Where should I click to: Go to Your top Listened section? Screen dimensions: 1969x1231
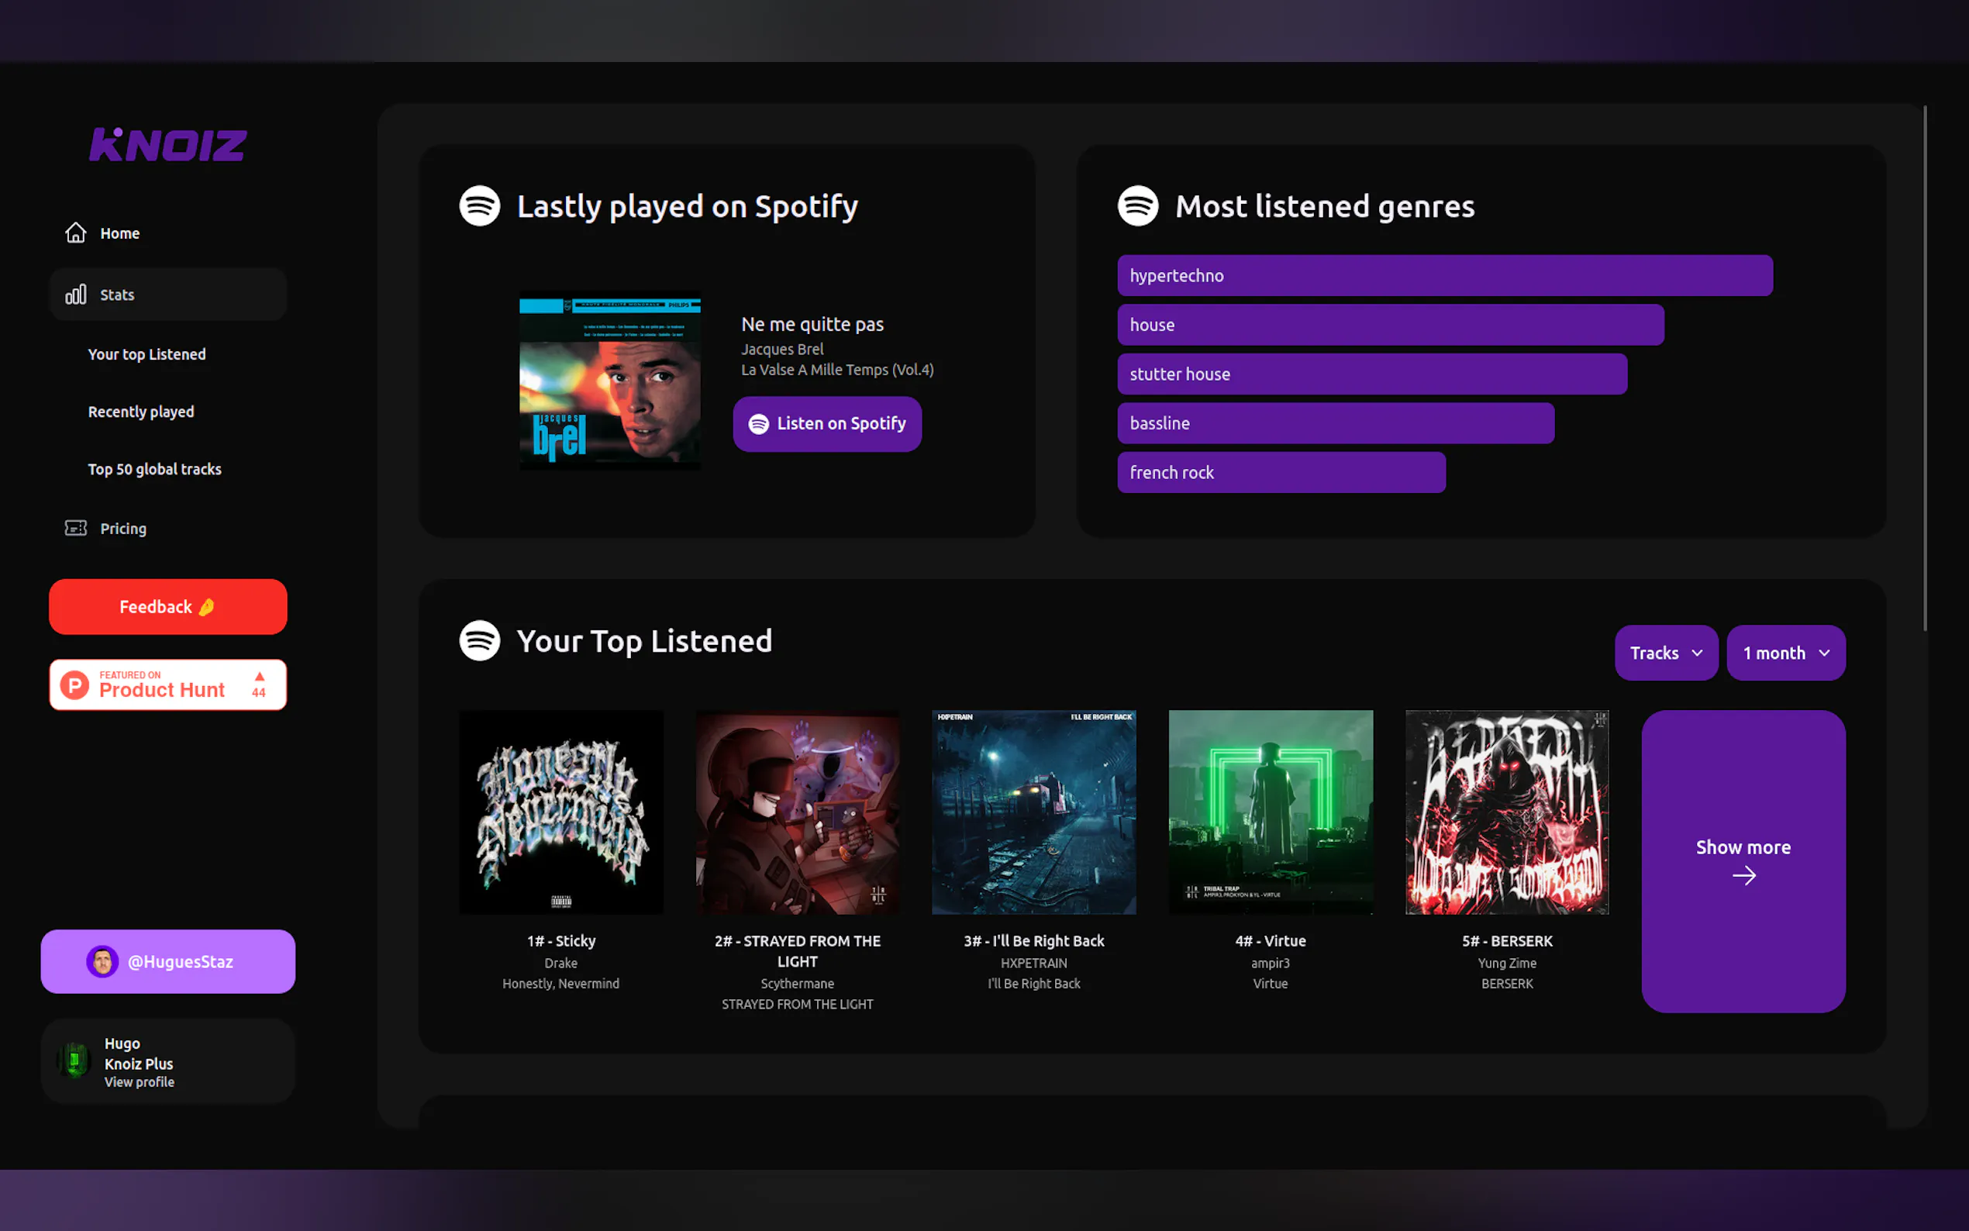(x=147, y=354)
